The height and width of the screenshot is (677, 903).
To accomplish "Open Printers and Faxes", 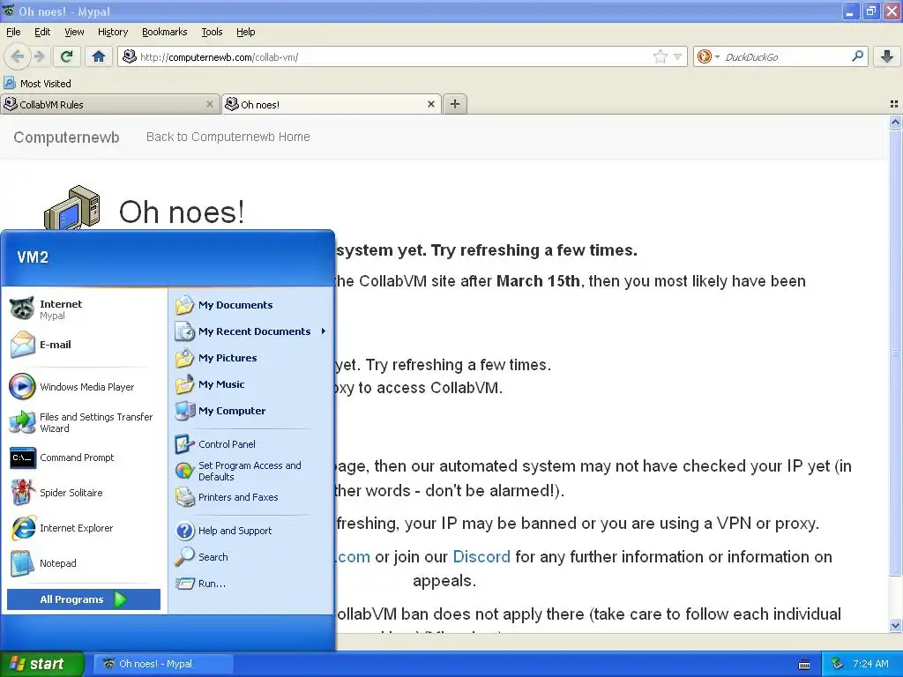I will pyautogui.click(x=251, y=497).
